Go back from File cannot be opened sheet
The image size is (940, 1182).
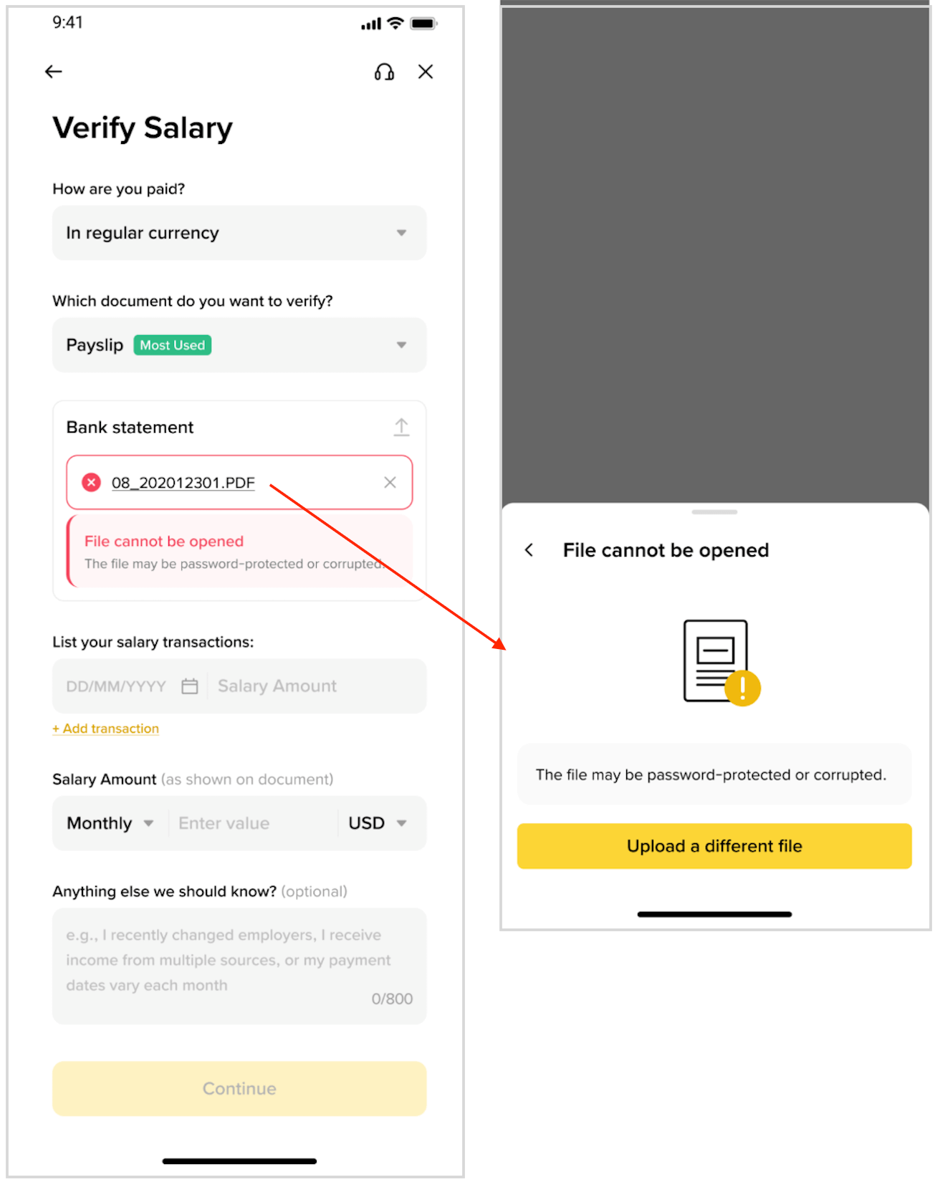529,549
